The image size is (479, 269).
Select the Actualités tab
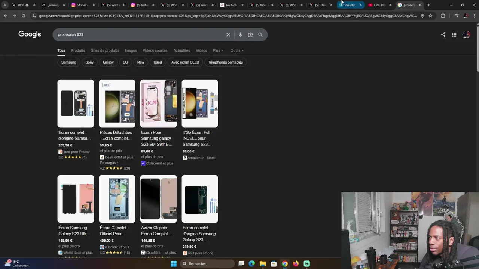[x=181, y=50]
